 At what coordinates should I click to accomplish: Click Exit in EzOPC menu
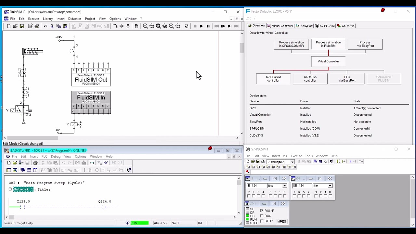(x=248, y=18)
